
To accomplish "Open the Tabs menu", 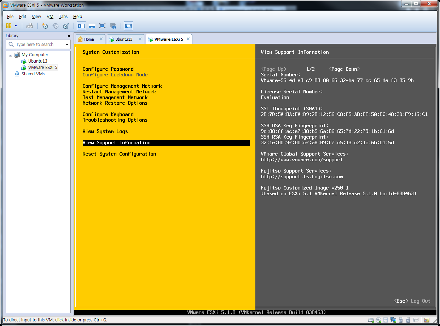I will 63,17.
